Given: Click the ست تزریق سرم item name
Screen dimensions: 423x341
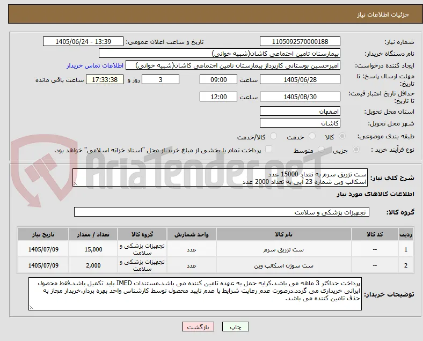Looking at the screenshot, I should 283,250.
